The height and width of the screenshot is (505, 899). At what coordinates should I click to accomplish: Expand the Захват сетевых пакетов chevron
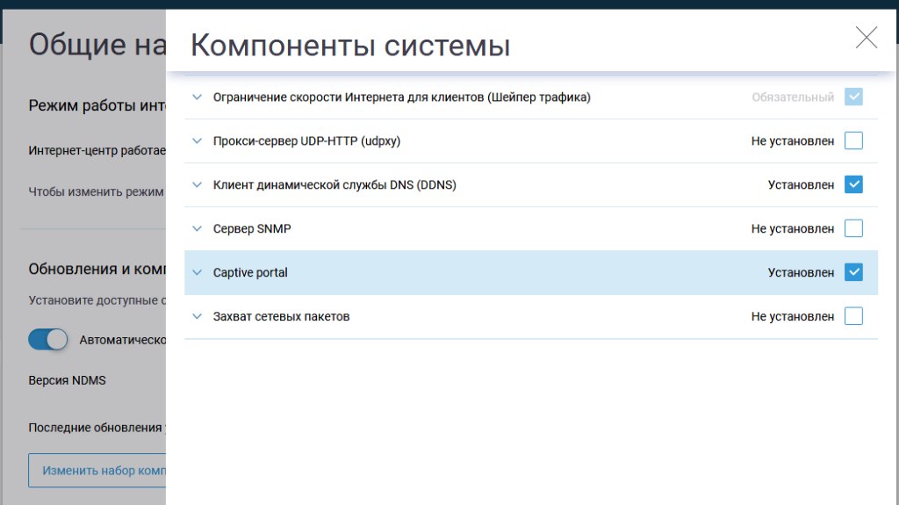coord(197,317)
